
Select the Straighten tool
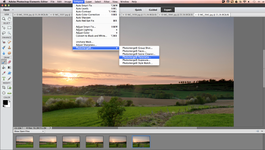tap(9, 93)
